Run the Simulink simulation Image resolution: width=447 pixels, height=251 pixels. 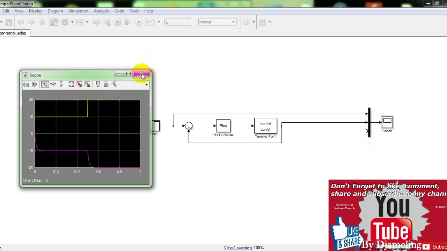point(117,22)
